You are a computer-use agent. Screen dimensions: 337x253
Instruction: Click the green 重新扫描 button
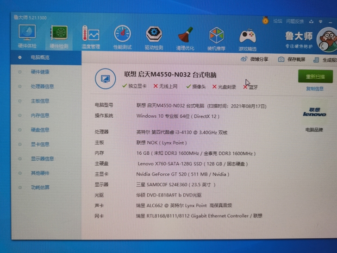[315, 76]
